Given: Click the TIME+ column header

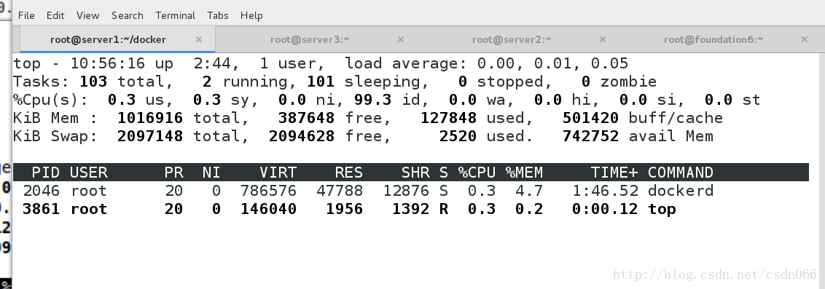Looking at the screenshot, I should point(614,173).
